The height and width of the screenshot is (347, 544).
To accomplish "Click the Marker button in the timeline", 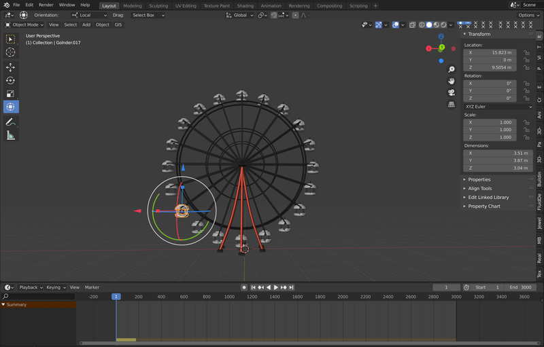I will click(x=92, y=287).
